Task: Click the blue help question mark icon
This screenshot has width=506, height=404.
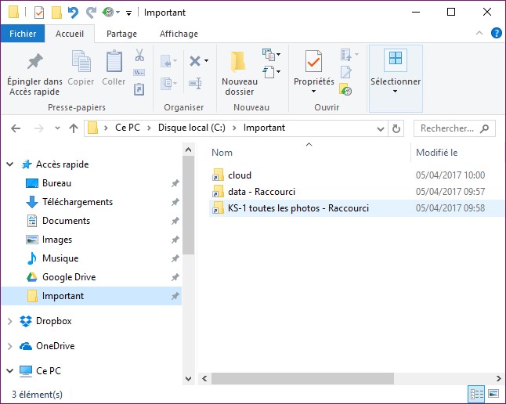Action: point(496,34)
